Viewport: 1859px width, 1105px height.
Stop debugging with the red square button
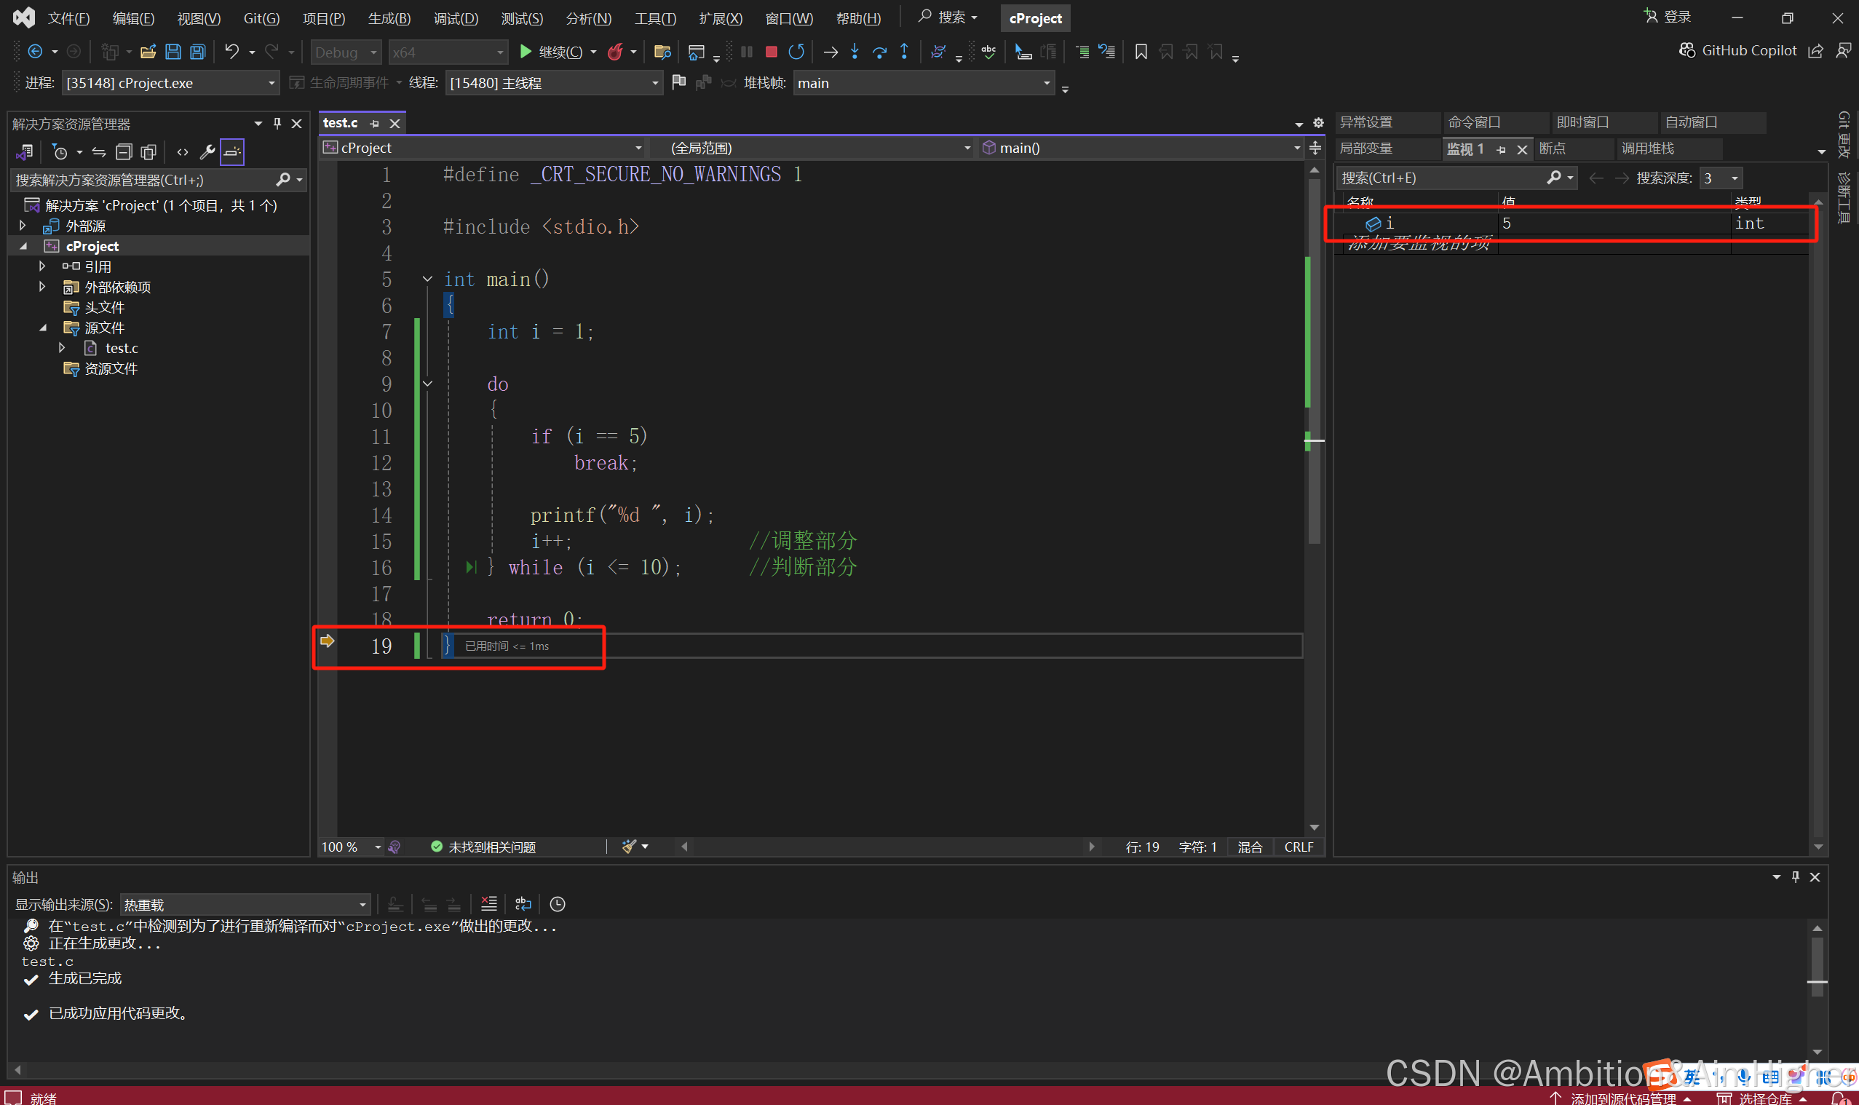pos(772,52)
